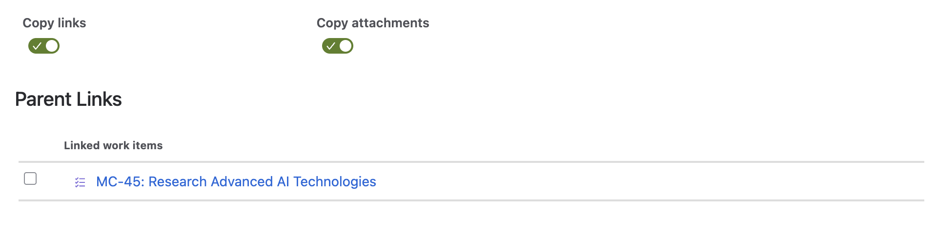
Task: Disable the Copy attachments switch
Action: pyautogui.click(x=338, y=46)
